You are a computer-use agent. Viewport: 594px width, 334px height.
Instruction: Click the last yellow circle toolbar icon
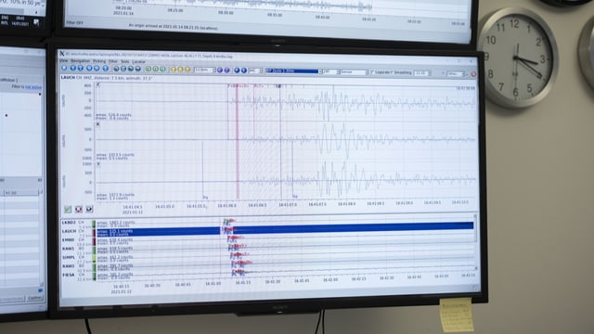187,70
